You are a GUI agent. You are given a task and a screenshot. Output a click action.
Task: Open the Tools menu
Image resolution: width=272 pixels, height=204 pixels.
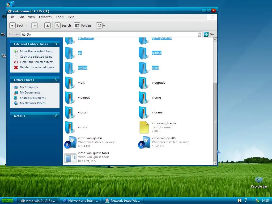[59, 17]
